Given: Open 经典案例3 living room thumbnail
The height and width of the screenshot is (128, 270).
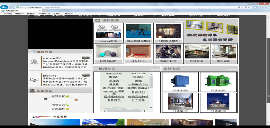Looking at the screenshot, I should [180, 101].
